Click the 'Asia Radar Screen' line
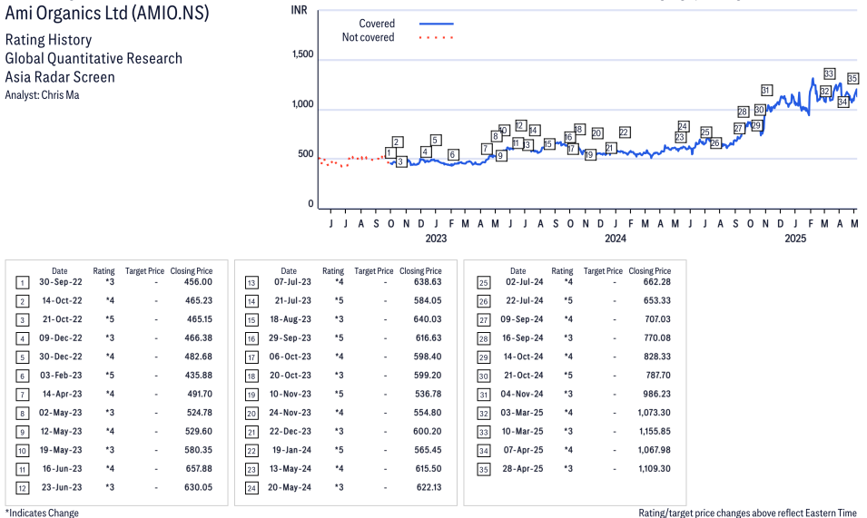This screenshot has width=867, height=518. 60,77
